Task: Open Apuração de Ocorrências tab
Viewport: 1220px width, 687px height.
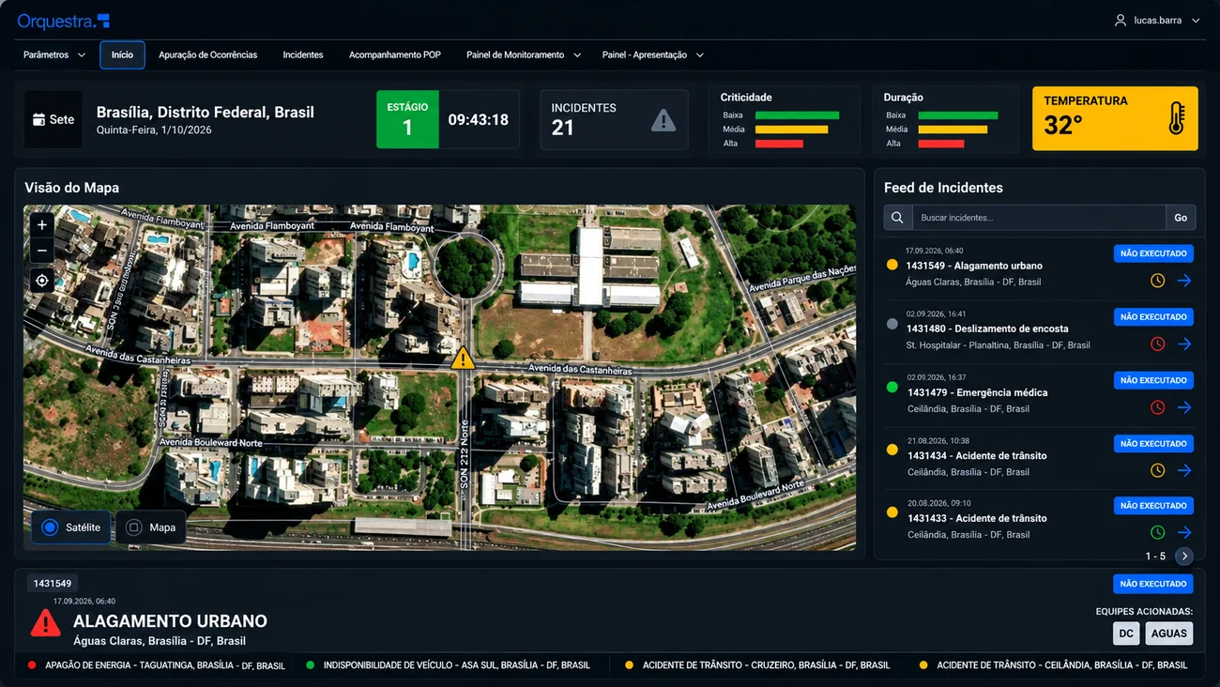Action: coord(207,55)
